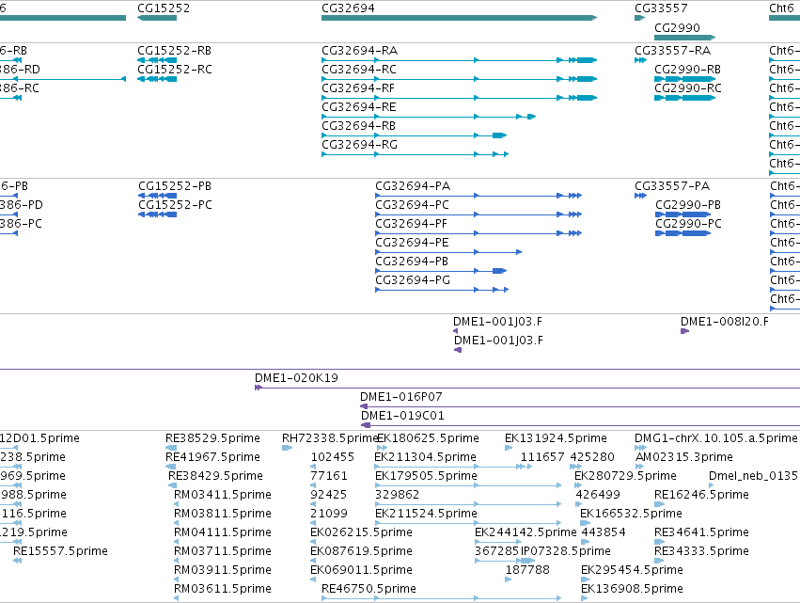Click EST RM04111.5prime
Viewport: 800px width, 603px height.
tap(223, 533)
